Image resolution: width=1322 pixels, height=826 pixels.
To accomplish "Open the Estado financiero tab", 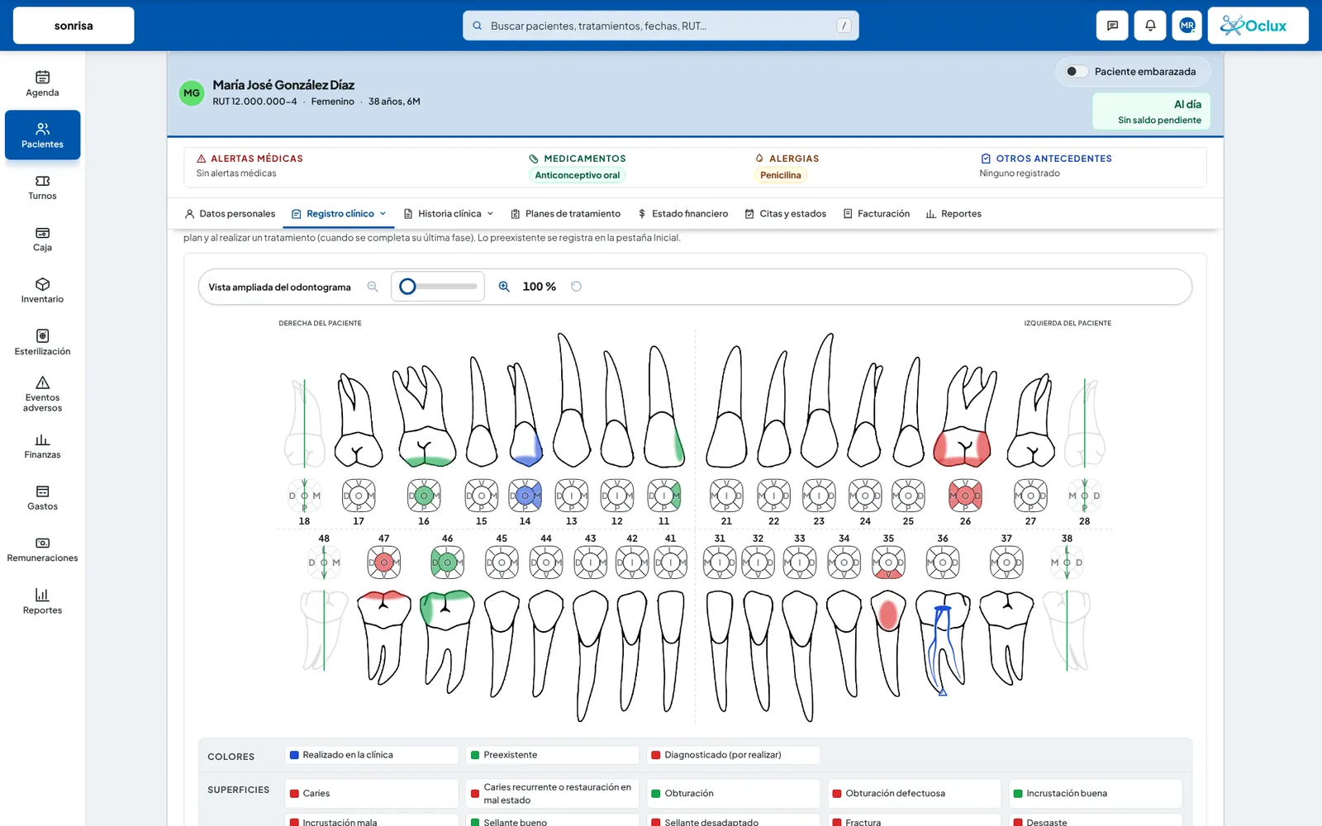I will click(683, 214).
